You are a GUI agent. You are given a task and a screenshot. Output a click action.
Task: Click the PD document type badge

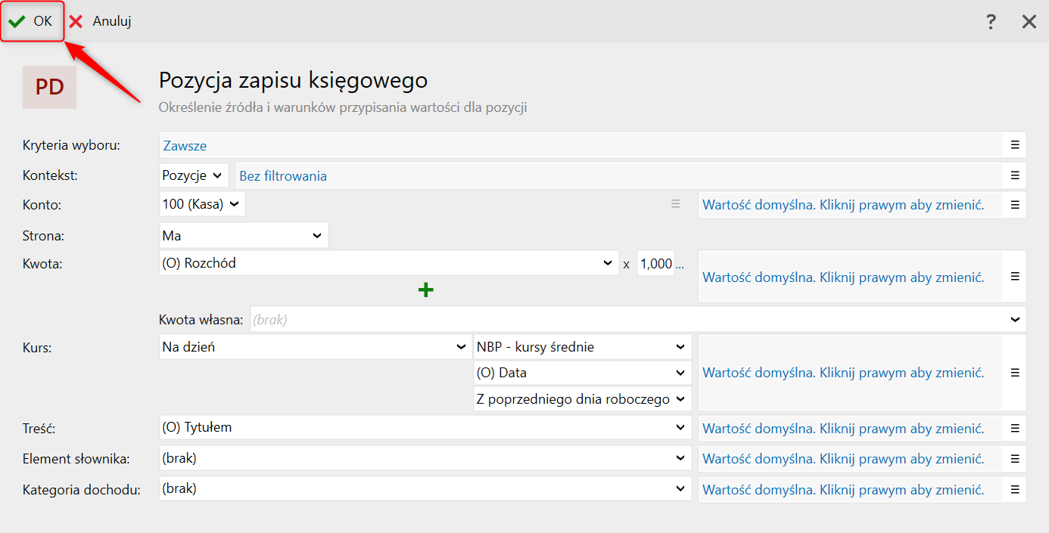[x=50, y=87]
